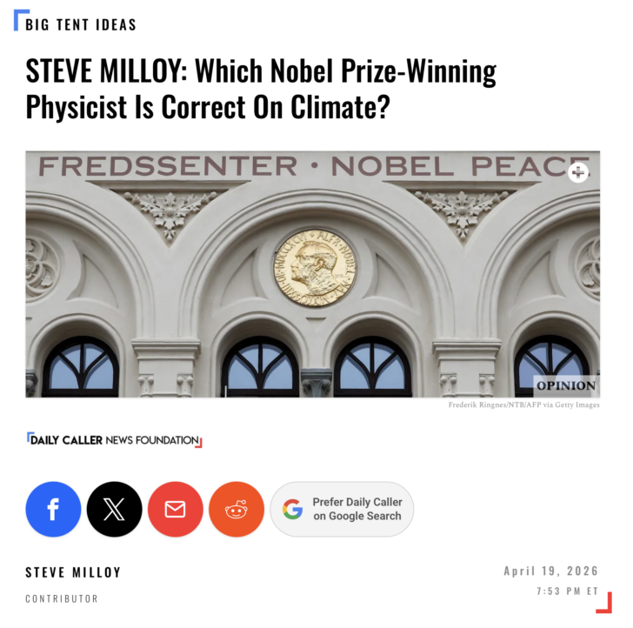Click the gold Nobel medallion in the photo
This screenshot has height=628, width=633.
(315, 267)
